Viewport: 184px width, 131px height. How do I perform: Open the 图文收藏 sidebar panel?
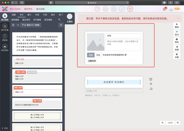pos(5,27)
